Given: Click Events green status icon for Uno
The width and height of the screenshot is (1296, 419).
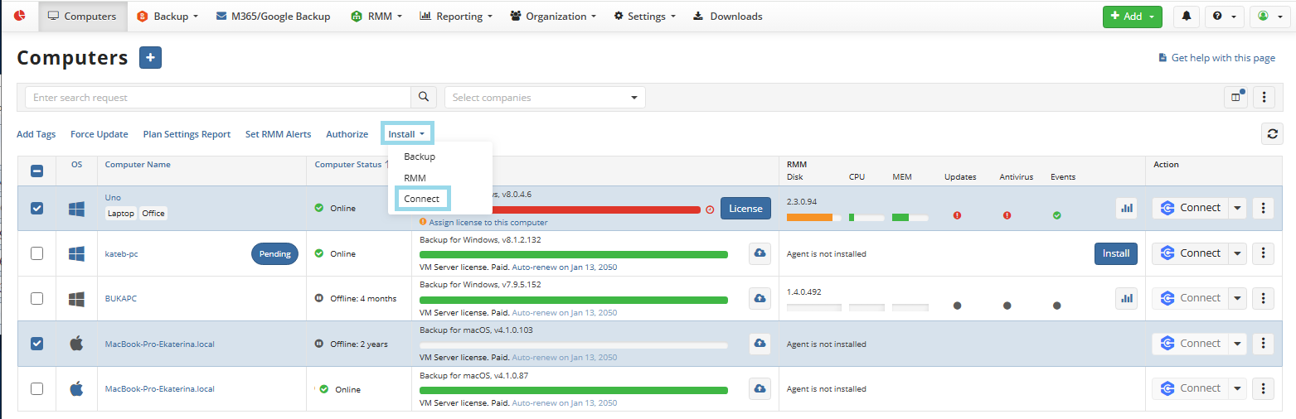Looking at the screenshot, I should 1056,215.
